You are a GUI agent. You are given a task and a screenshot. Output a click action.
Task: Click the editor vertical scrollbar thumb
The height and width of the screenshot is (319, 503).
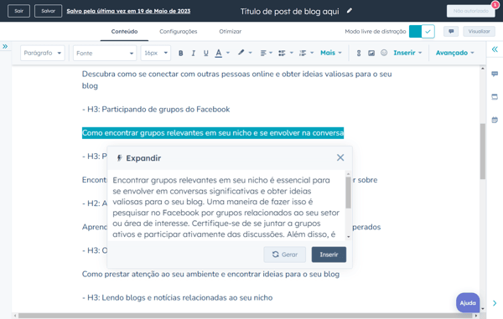483,152
